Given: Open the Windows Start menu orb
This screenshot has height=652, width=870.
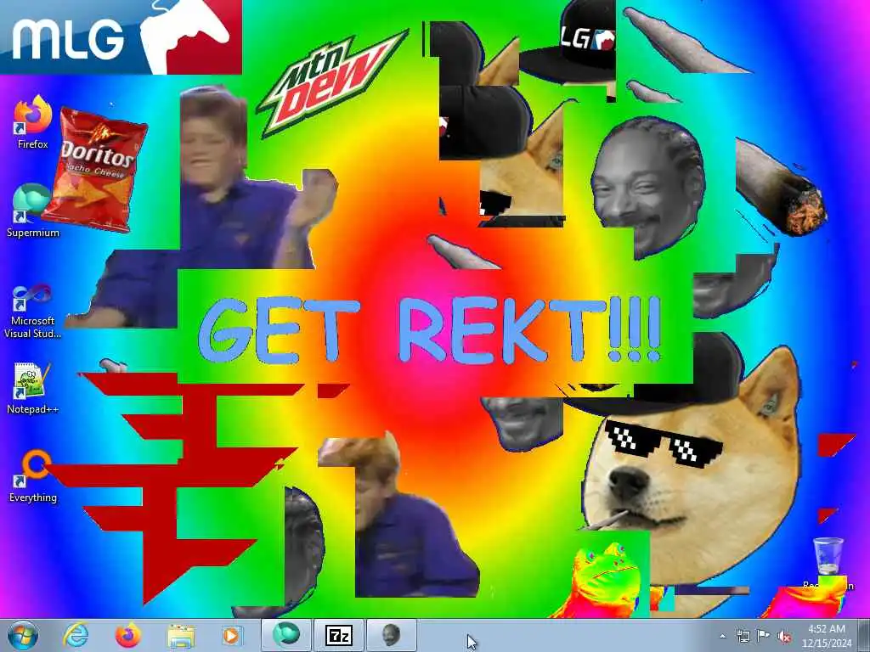Looking at the screenshot, I should click(x=23, y=635).
